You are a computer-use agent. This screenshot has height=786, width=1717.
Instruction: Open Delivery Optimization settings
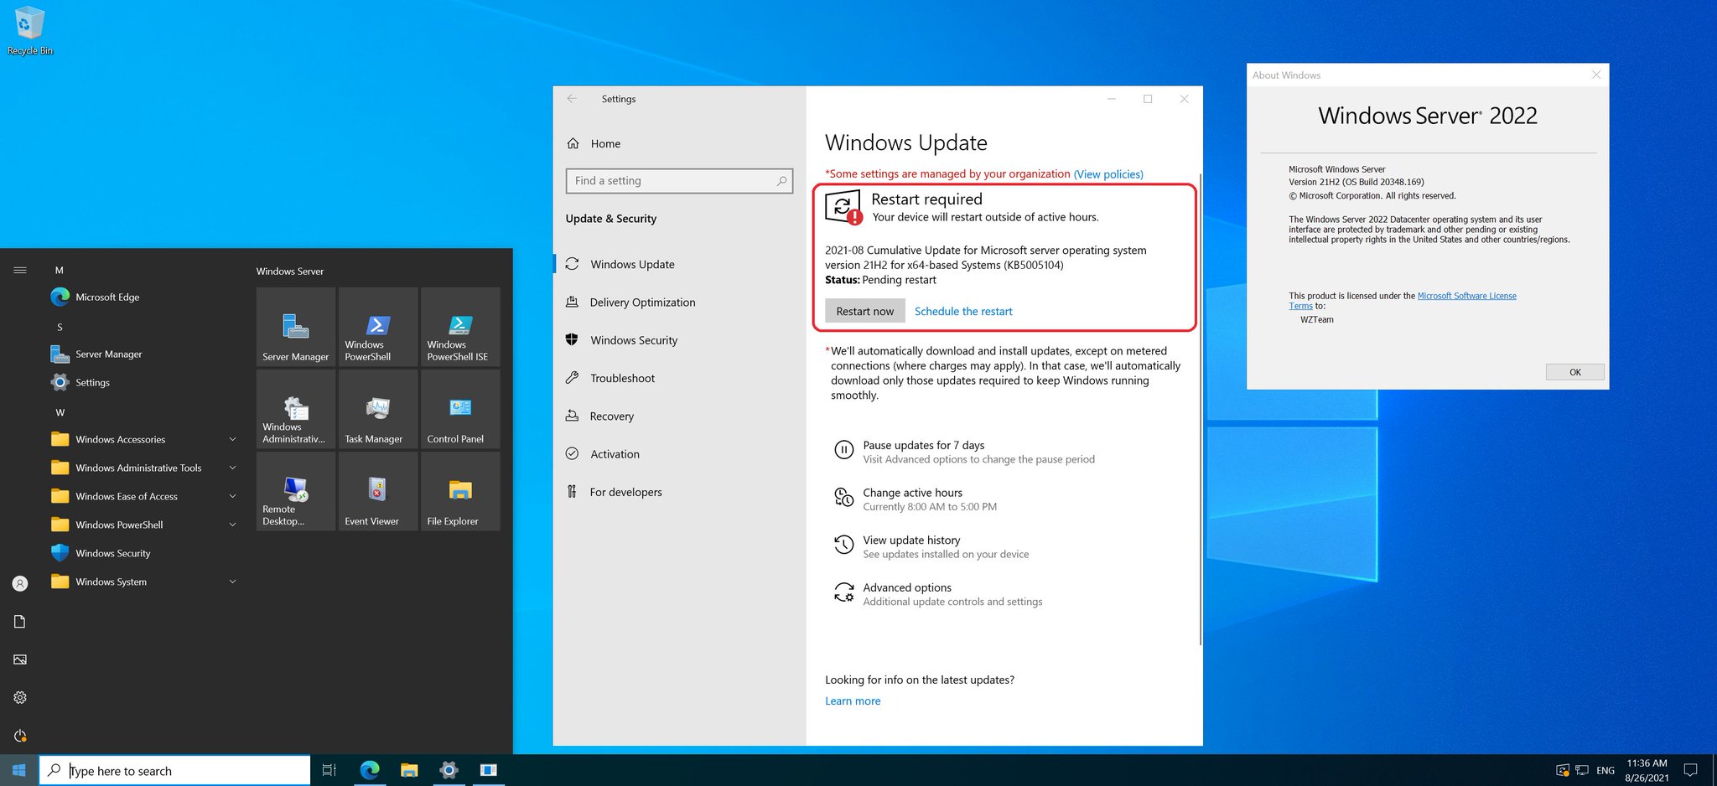pos(642,302)
